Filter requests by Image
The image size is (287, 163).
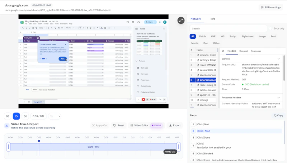coord(262,37)
